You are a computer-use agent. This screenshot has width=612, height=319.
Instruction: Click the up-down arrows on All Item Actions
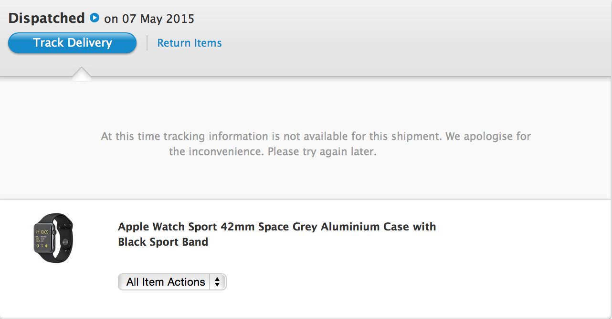coord(217,282)
